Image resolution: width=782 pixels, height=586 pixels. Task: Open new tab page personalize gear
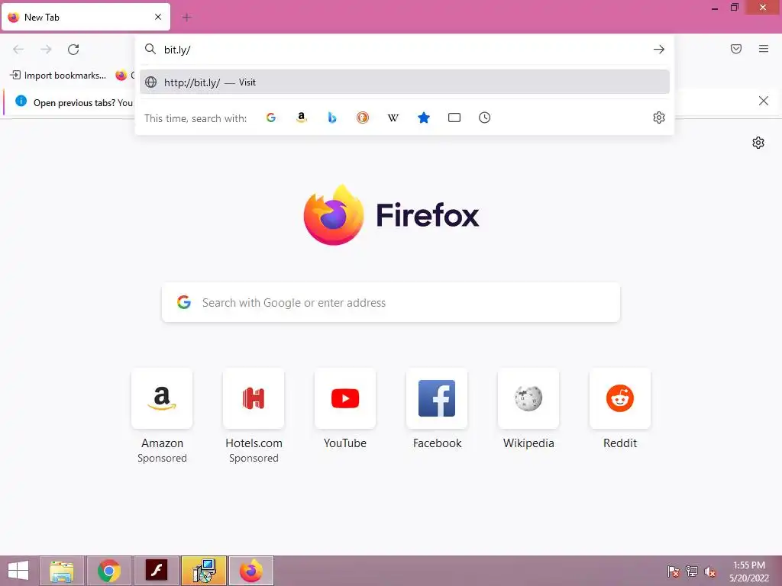click(x=758, y=143)
